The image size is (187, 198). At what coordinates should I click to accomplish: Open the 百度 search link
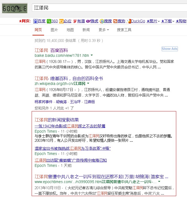(42, 21)
